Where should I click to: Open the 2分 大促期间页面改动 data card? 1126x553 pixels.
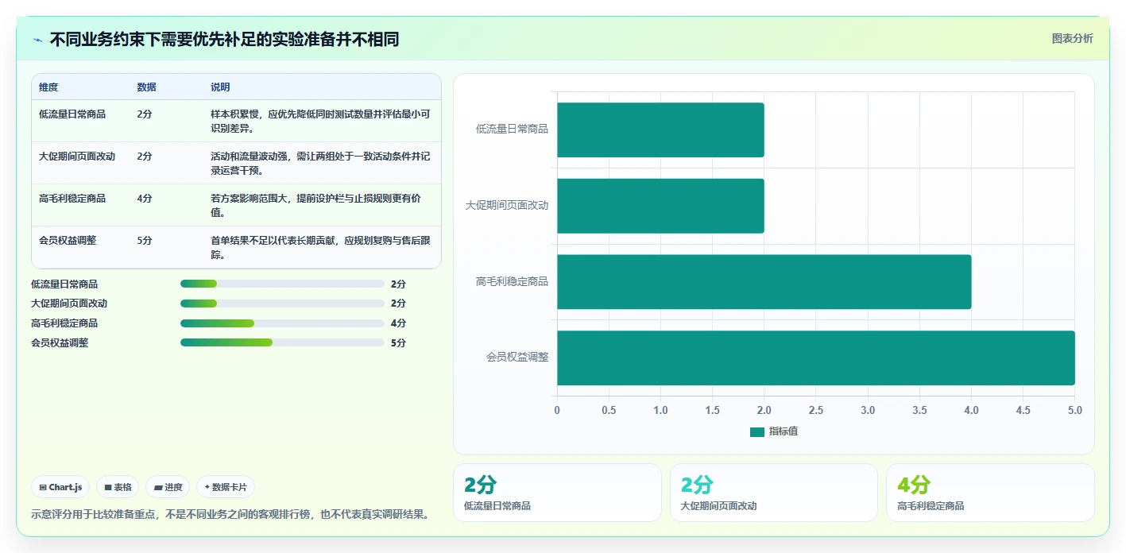774,493
